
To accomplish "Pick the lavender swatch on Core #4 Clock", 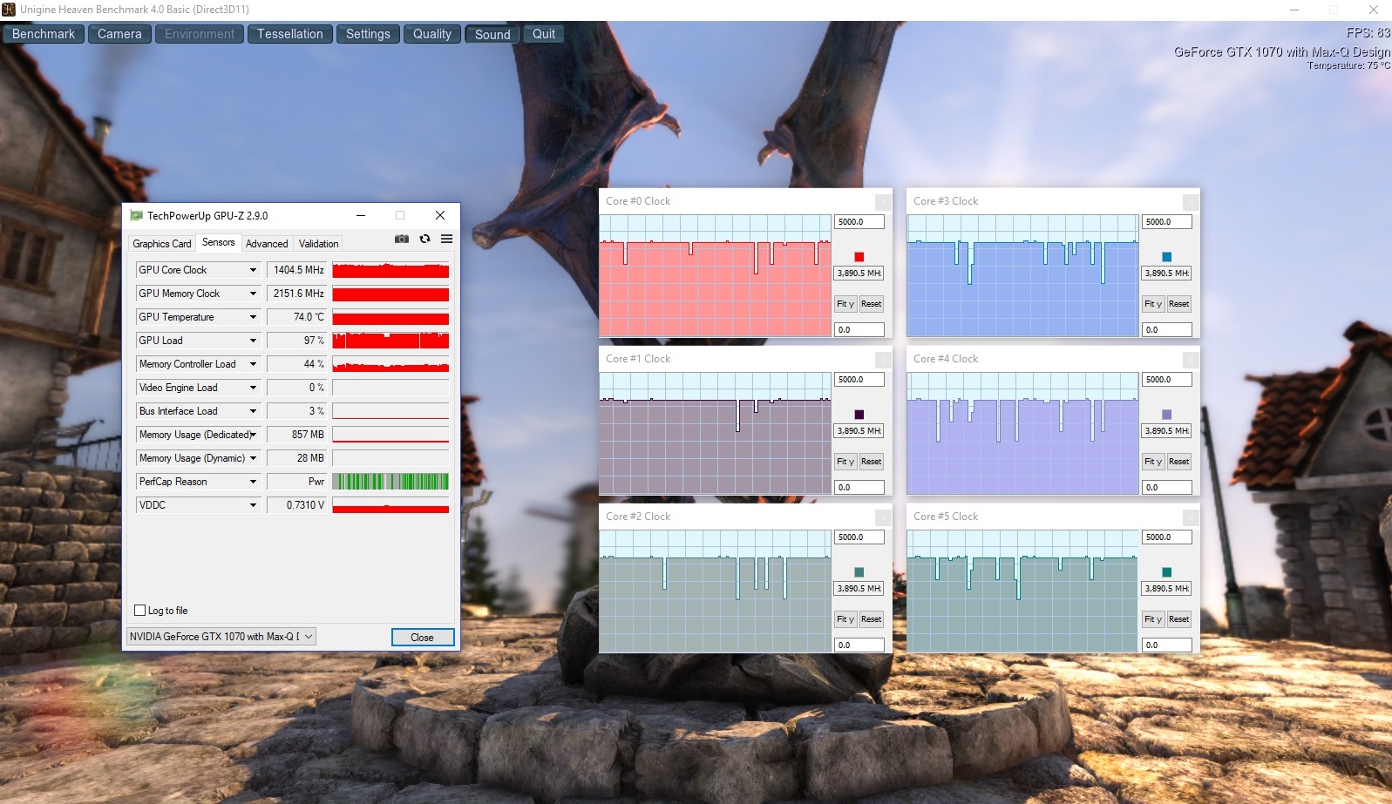I will coord(1167,415).
